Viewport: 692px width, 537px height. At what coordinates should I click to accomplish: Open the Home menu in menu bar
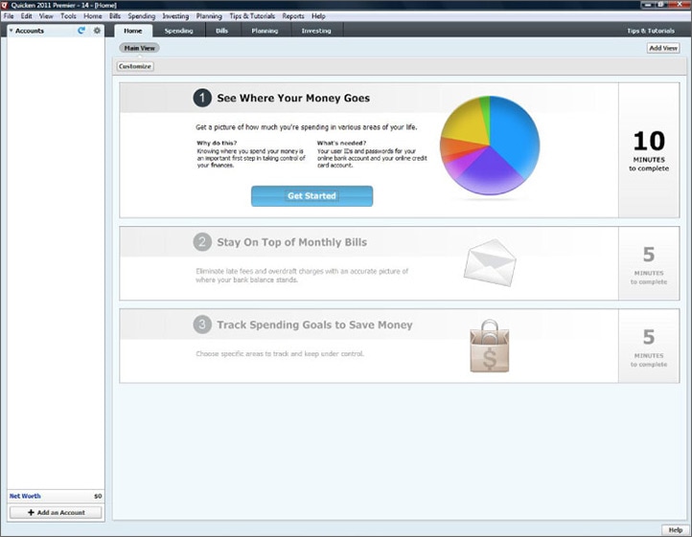click(x=93, y=16)
